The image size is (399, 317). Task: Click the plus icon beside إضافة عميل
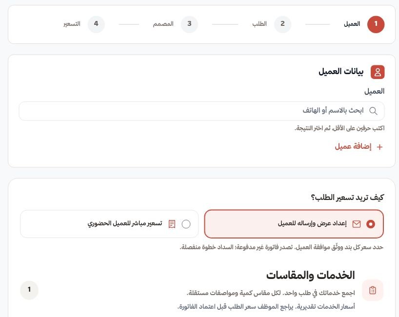coord(379,147)
